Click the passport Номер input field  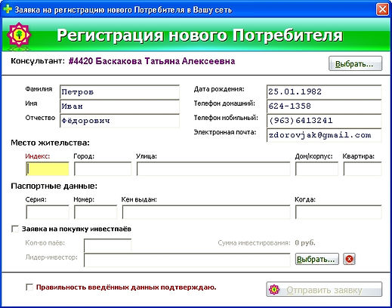tap(95, 212)
